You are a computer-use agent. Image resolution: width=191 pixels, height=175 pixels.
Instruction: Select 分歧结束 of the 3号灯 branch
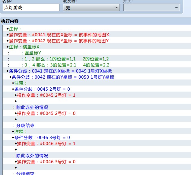(x=97, y=173)
